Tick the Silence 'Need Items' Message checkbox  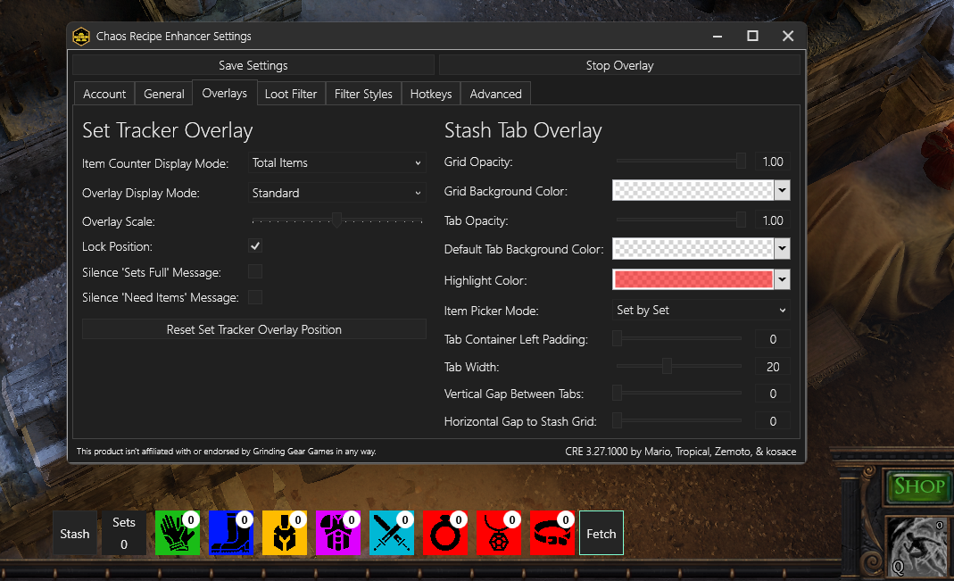[255, 297]
